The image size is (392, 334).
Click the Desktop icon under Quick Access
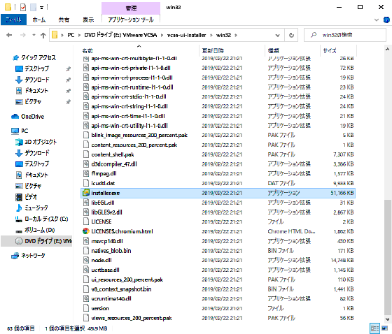tap(19, 68)
